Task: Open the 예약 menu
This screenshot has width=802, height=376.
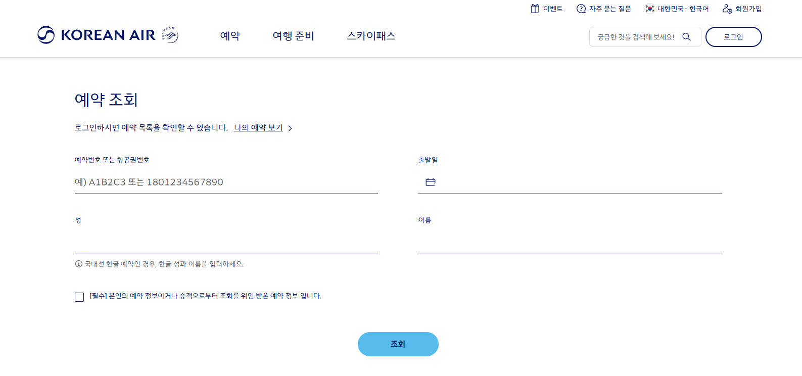Action: 230,36
